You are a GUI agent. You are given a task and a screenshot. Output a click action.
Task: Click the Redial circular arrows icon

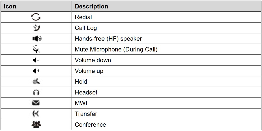pyautogui.click(x=36, y=17)
